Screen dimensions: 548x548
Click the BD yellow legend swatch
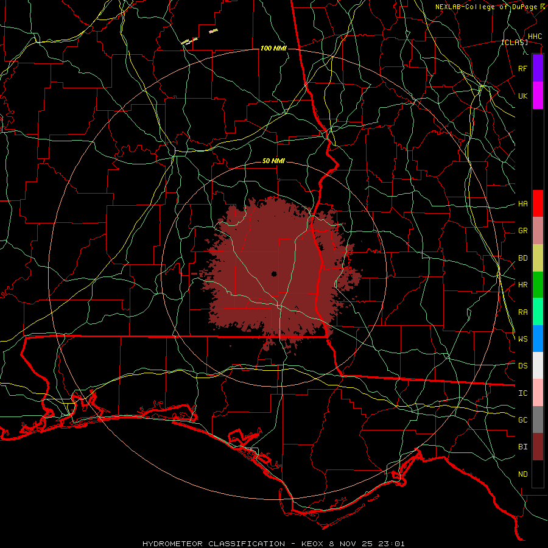point(538,258)
